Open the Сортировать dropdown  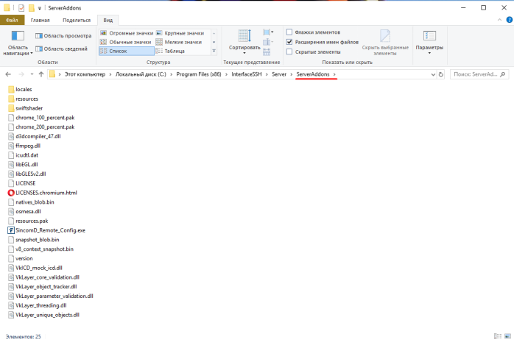click(244, 48)
